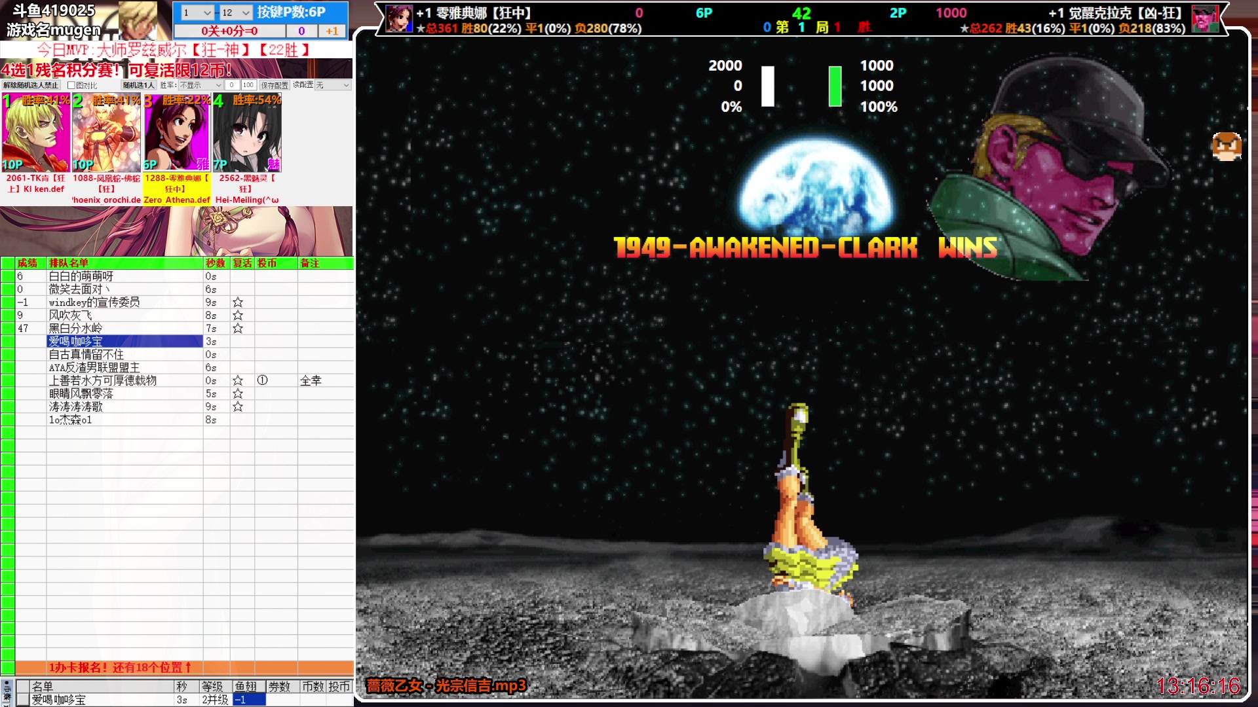The width and height of the screenshot is (1258, 707).
Task: Click revive star in 黑白分水岭 row
Action: pyautogui.click(x=238, y=329)
